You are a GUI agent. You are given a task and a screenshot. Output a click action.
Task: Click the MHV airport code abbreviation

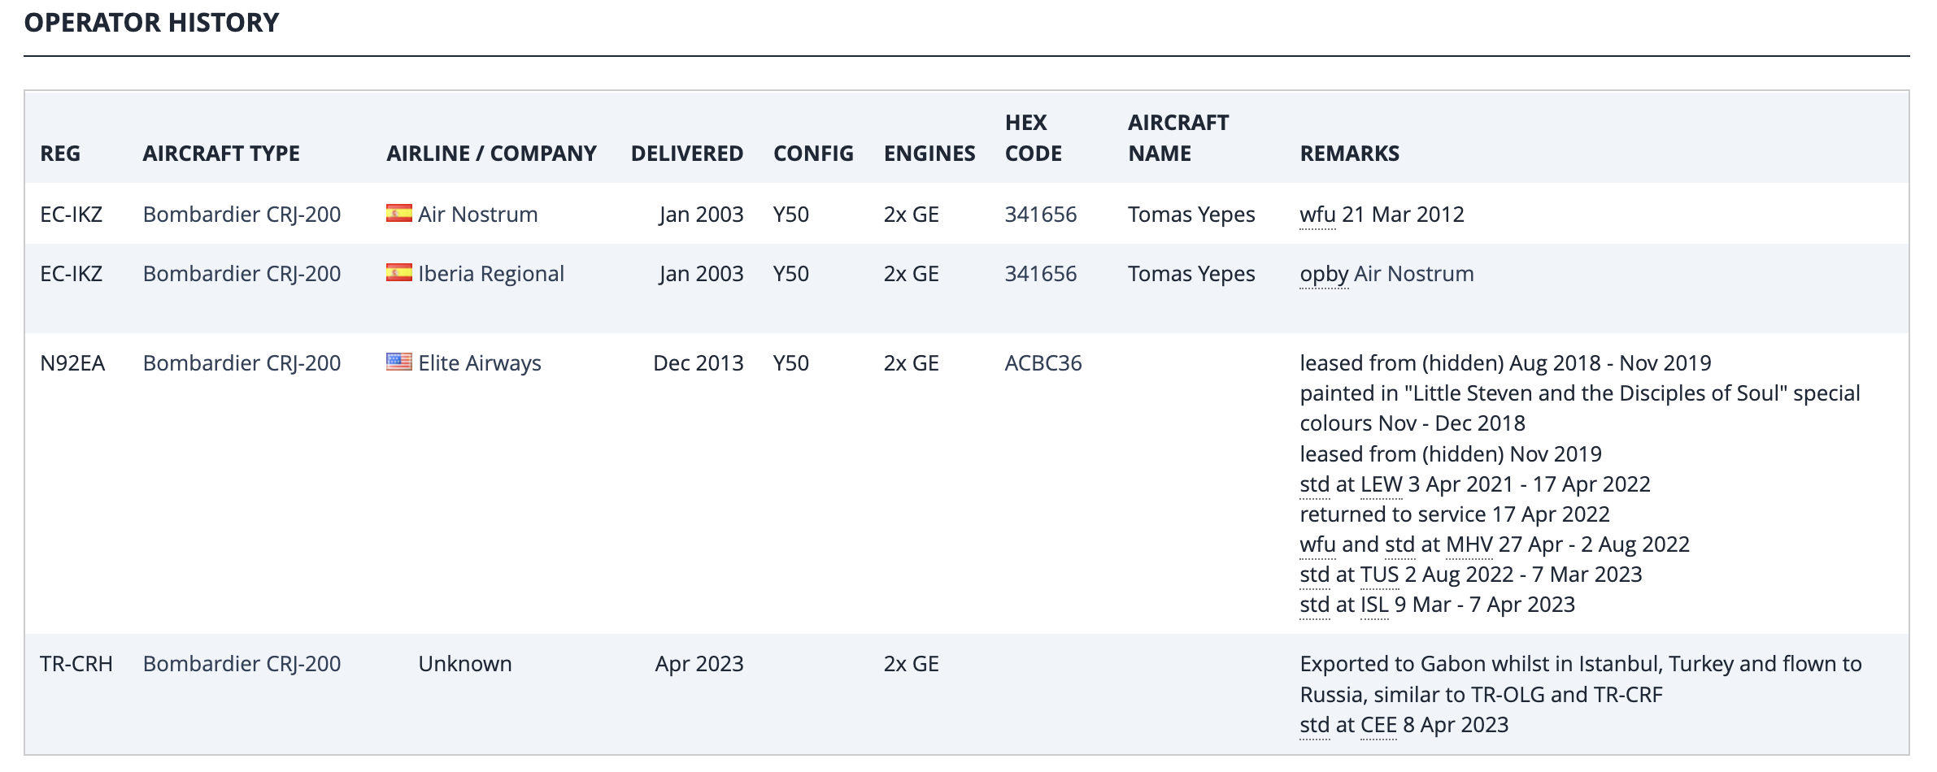point(1469,544)
